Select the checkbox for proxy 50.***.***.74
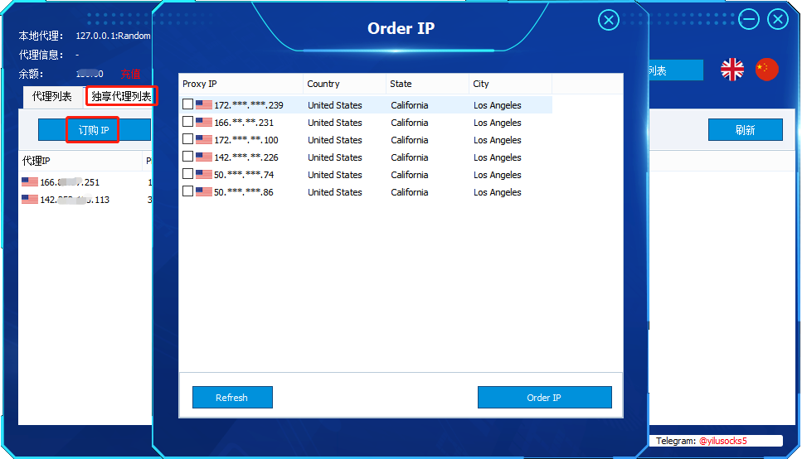Screen dimensions: 802x459 [188, 175]
